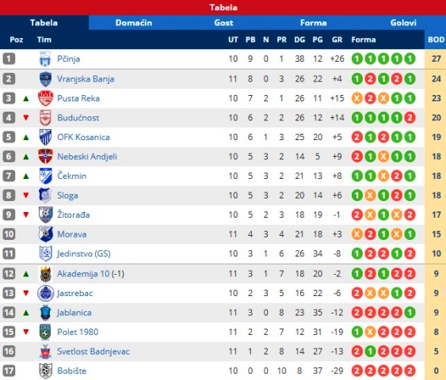Click the Jastrebac round emblem
Image resolution: width=446 pixels, height=380 pixels.
pos(45,293)
